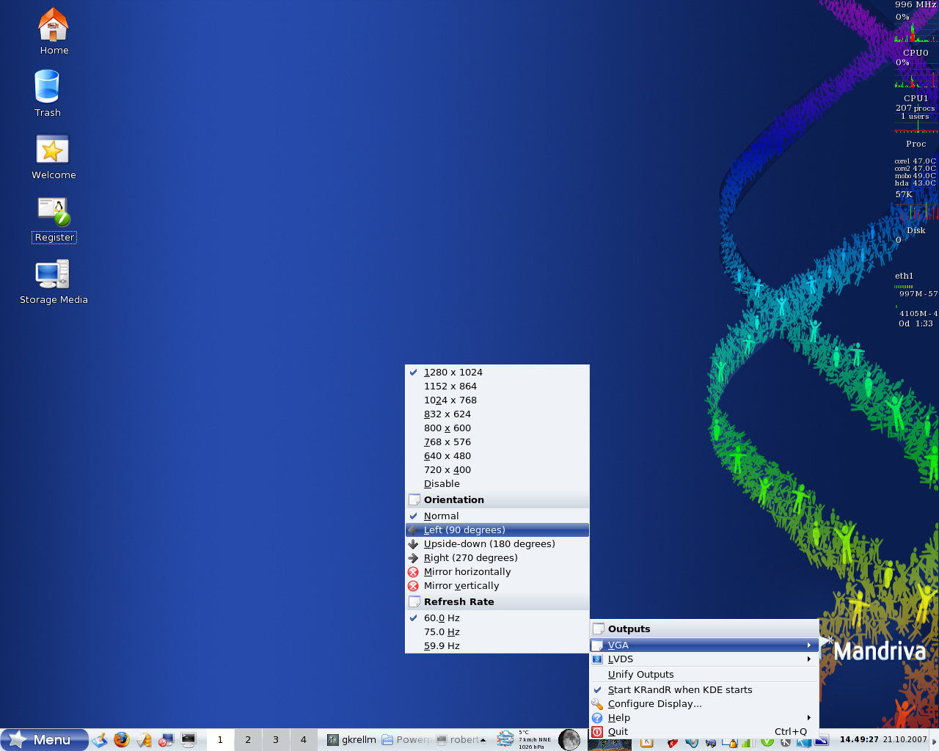Launch Firefox from the panel
This screenshot has height=751, width=939.
coord(122,739)
